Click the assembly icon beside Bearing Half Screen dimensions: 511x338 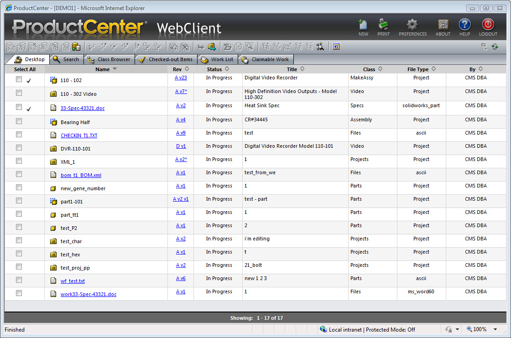click(53, 122)
